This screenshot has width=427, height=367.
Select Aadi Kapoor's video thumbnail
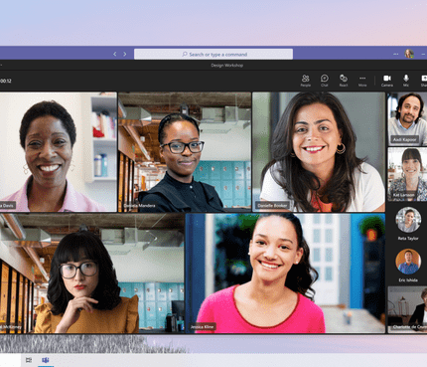[407, 119]
